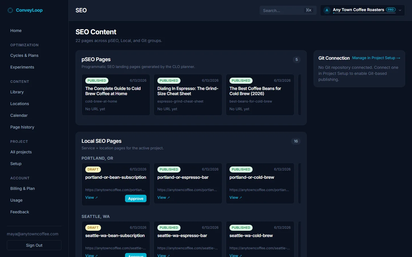Screen dimensions: 412x257
Task: Go to Home in sidebar
Action: coord(16,31)
